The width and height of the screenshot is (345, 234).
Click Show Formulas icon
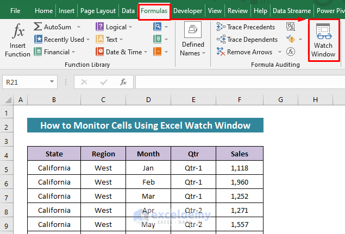(x=291, y=27)
